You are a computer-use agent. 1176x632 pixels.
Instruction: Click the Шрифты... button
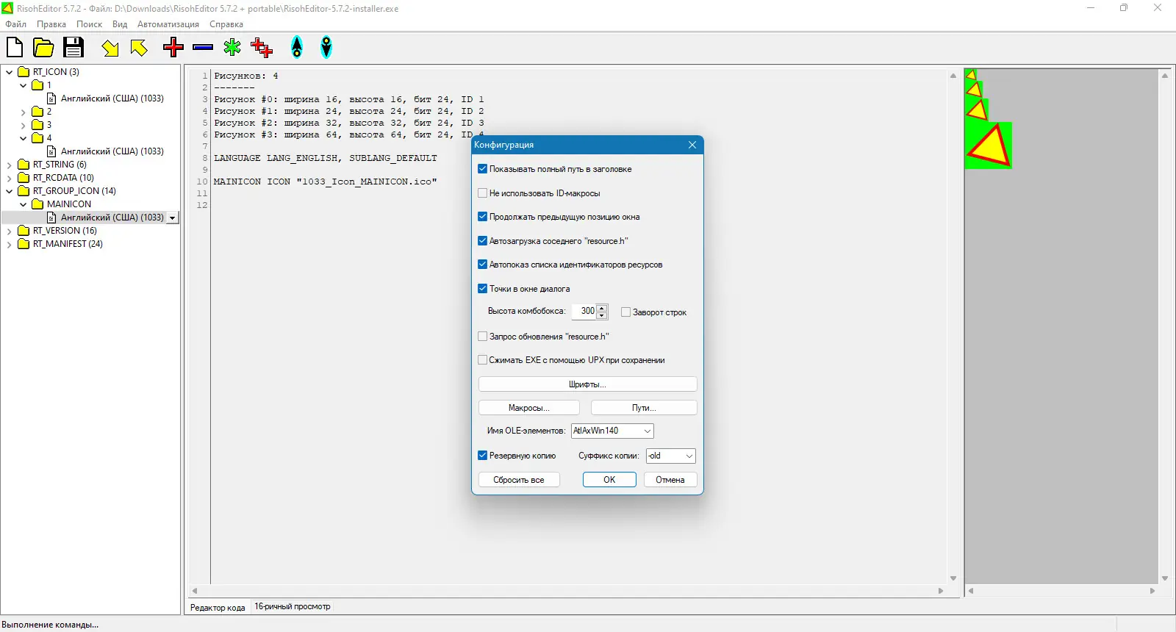coord(587,384)
